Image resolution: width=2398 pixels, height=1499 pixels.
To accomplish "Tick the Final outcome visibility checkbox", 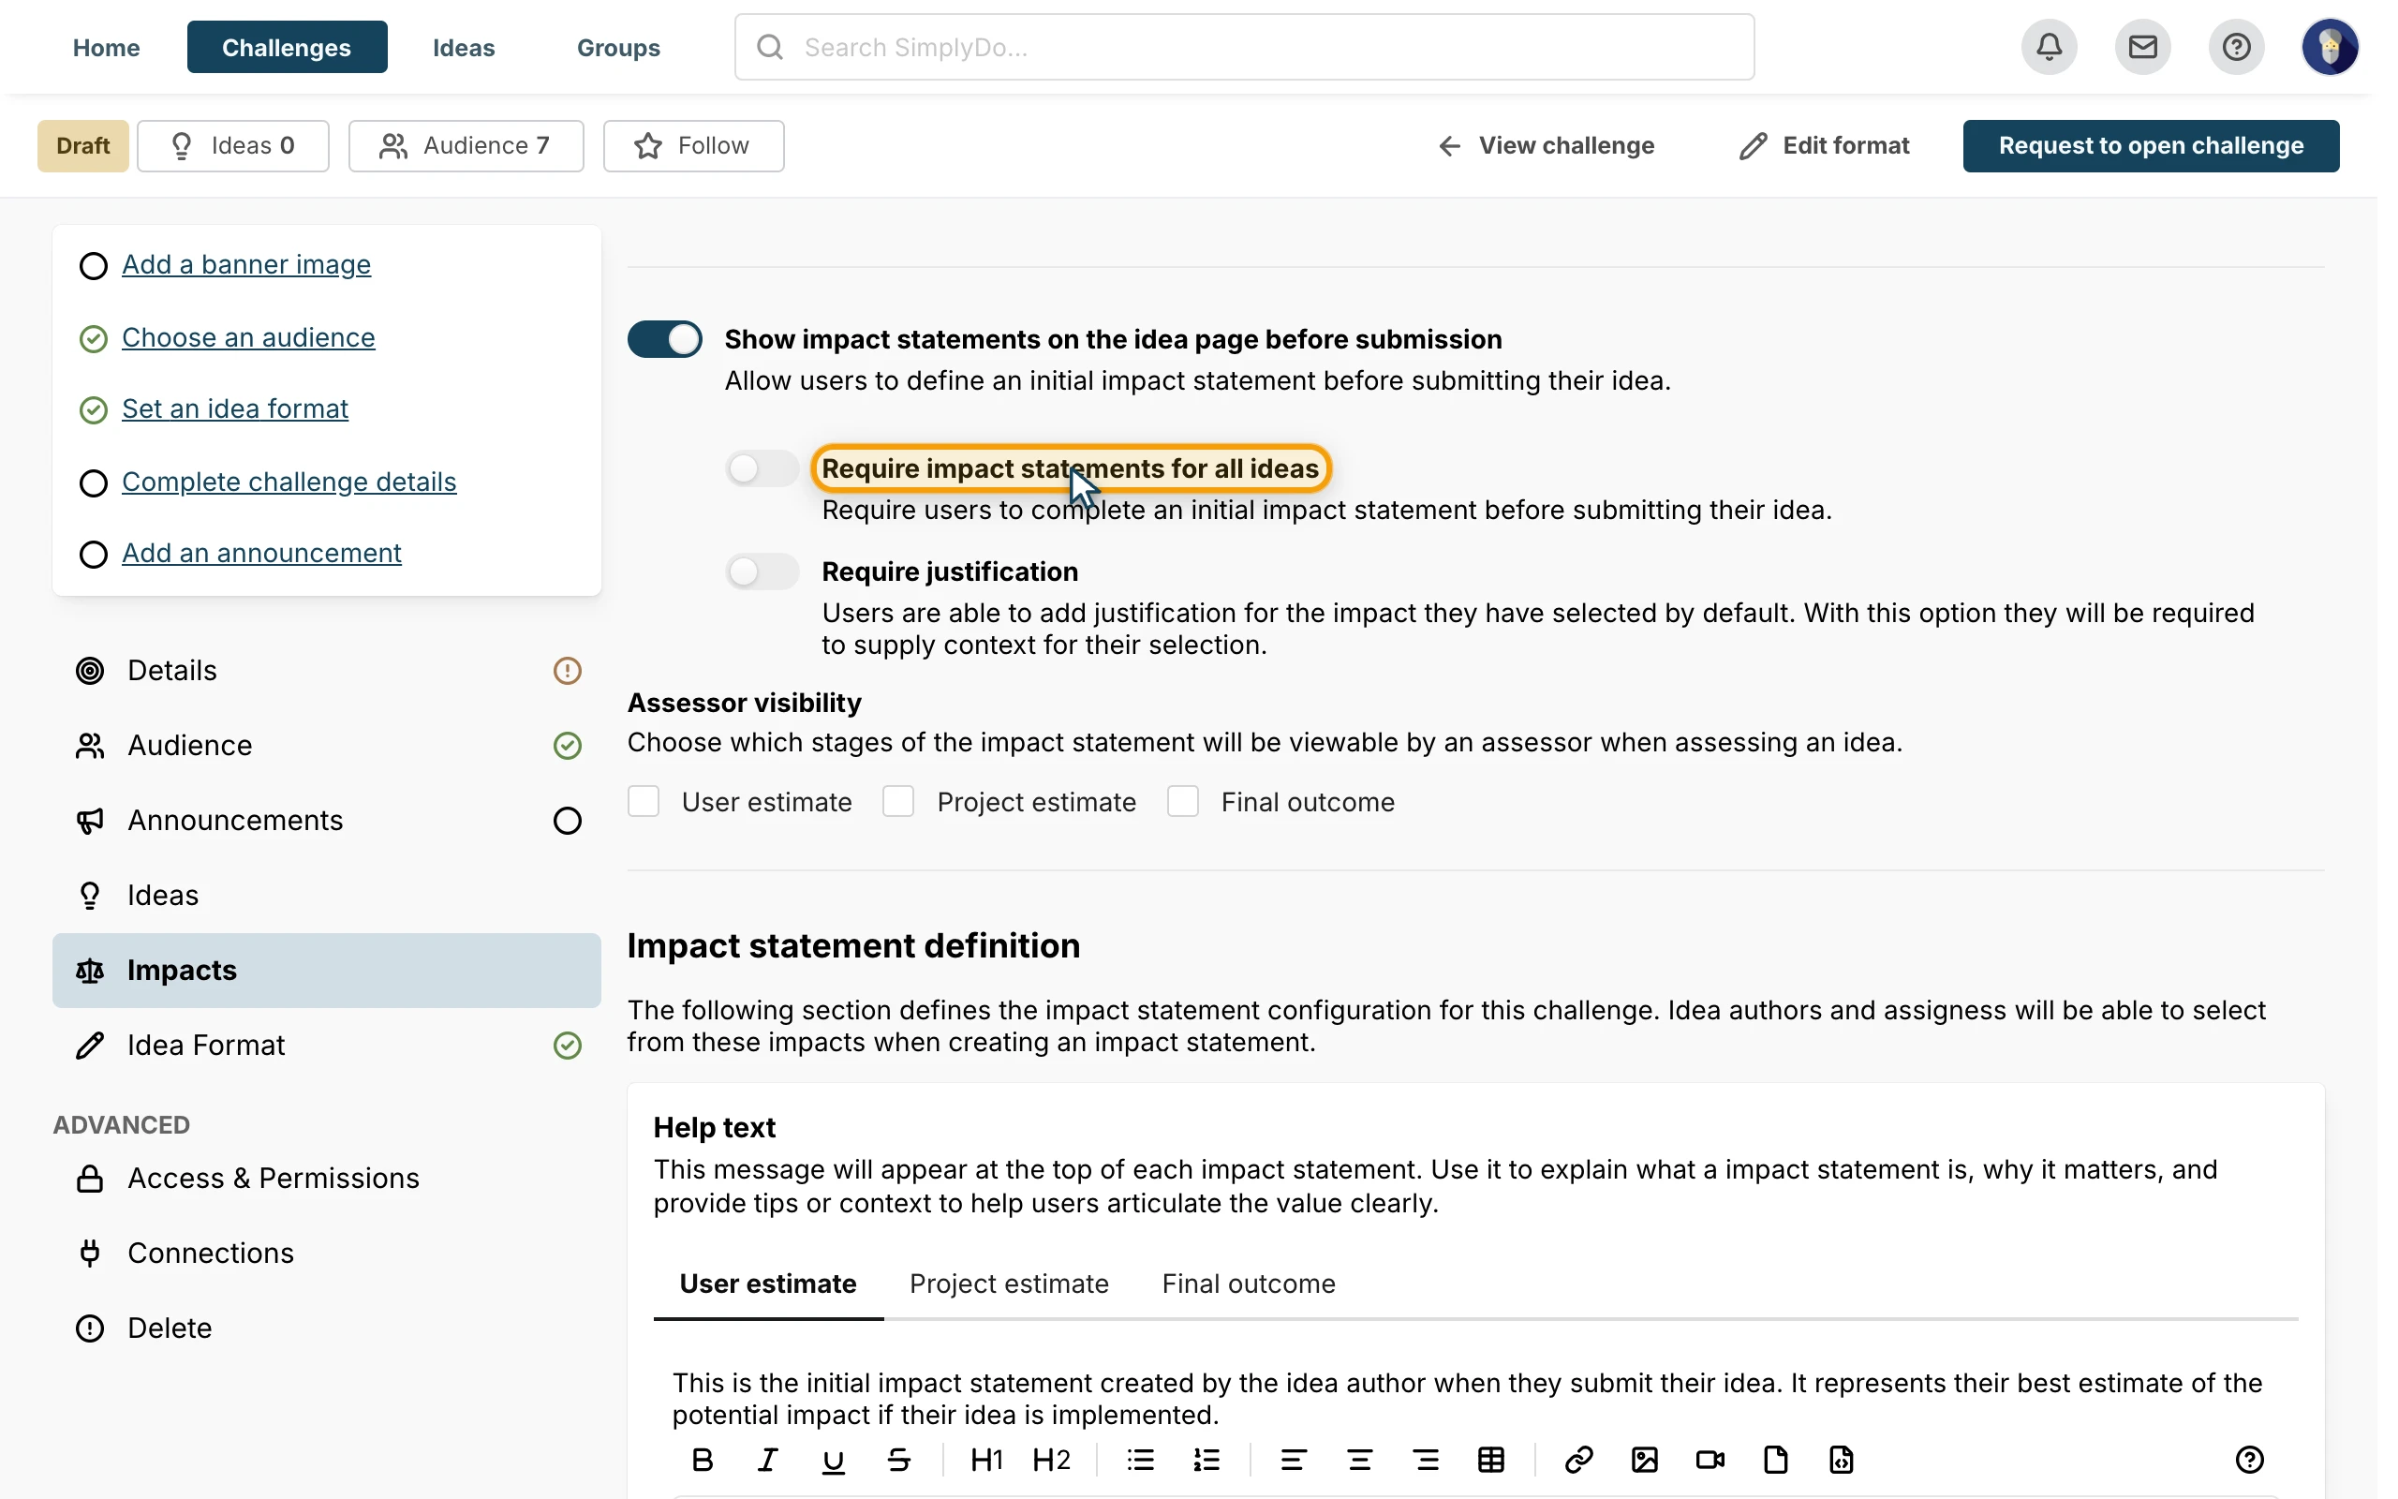I will [1182, 801].
